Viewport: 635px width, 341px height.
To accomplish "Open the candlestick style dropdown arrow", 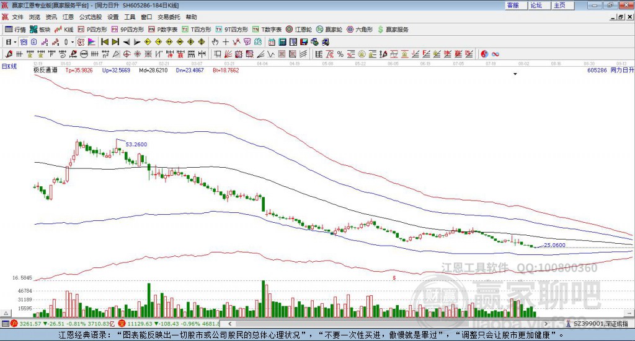I will pos(73,42).
